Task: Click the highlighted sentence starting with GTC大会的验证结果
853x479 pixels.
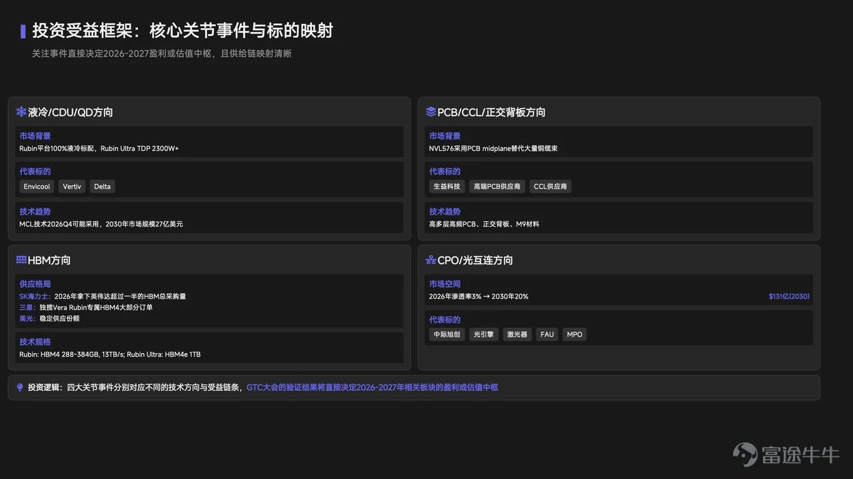Action: [x=373, y=387]
